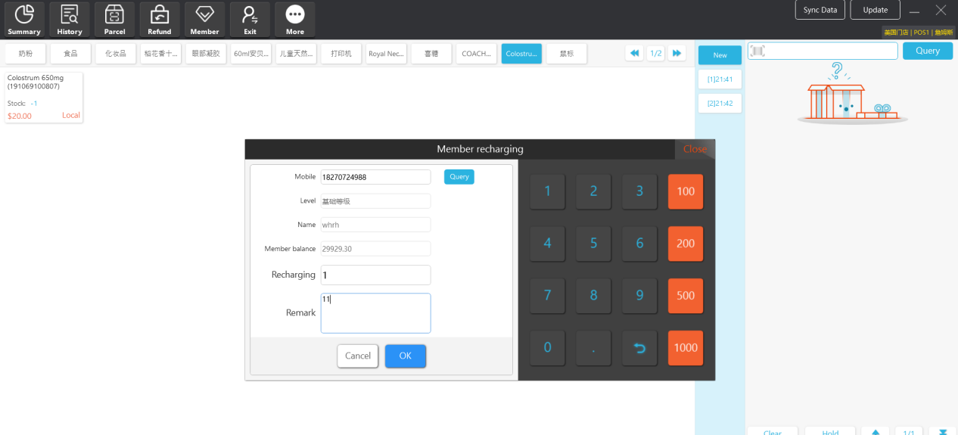Click the Parcel toolbar icon
This screenshot has height=435, width=958.
[114, 20]
